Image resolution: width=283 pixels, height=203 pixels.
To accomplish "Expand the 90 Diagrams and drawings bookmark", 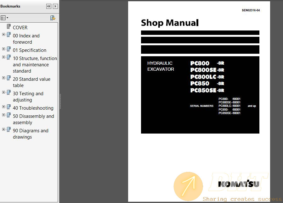I will 3,129.
